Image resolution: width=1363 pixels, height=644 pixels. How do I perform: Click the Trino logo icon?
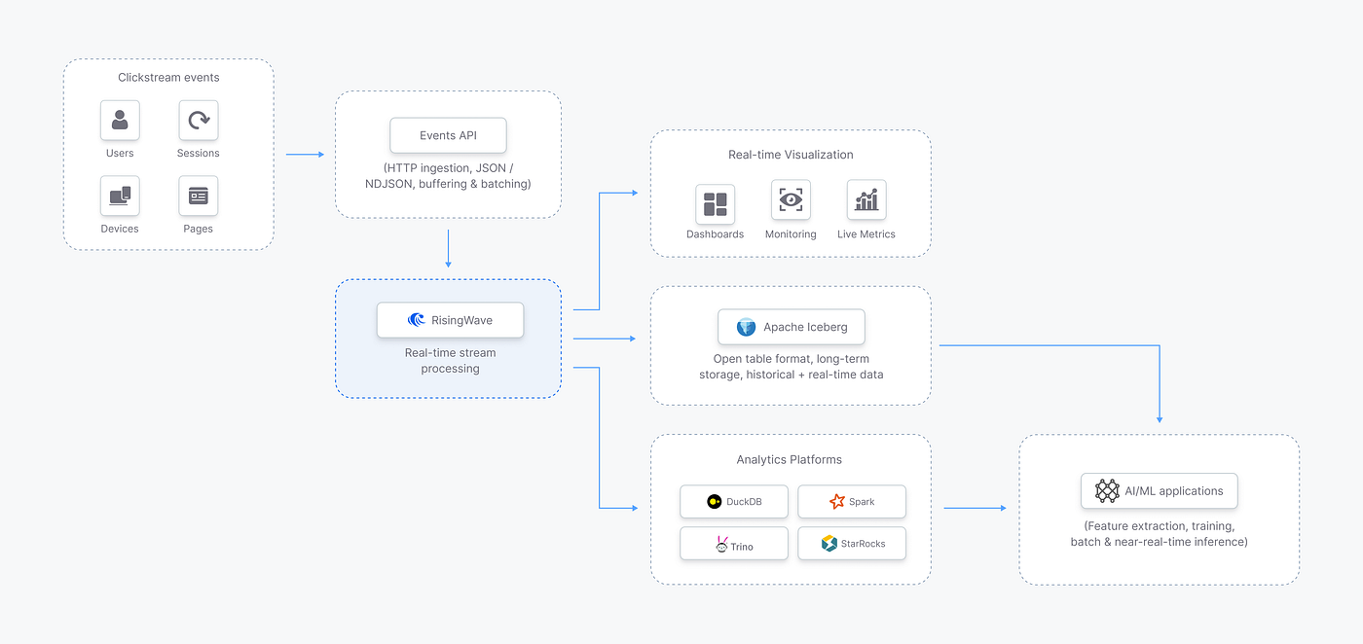(x=721, y=544)
